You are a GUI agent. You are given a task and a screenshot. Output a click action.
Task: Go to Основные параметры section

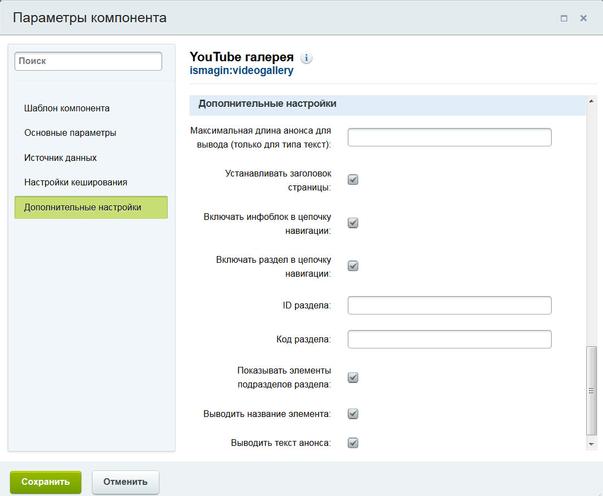coord(70,133)
